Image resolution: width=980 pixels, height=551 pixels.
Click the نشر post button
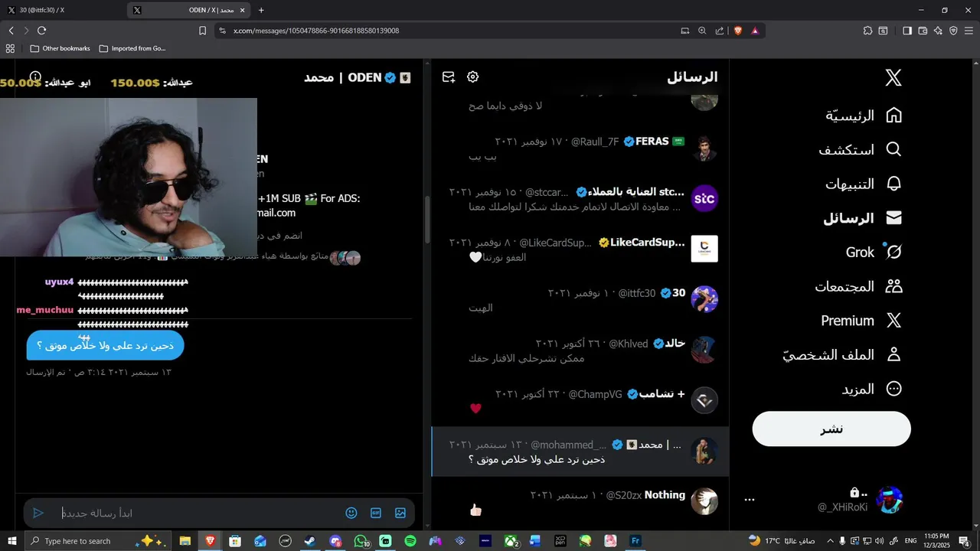[831, 429]
